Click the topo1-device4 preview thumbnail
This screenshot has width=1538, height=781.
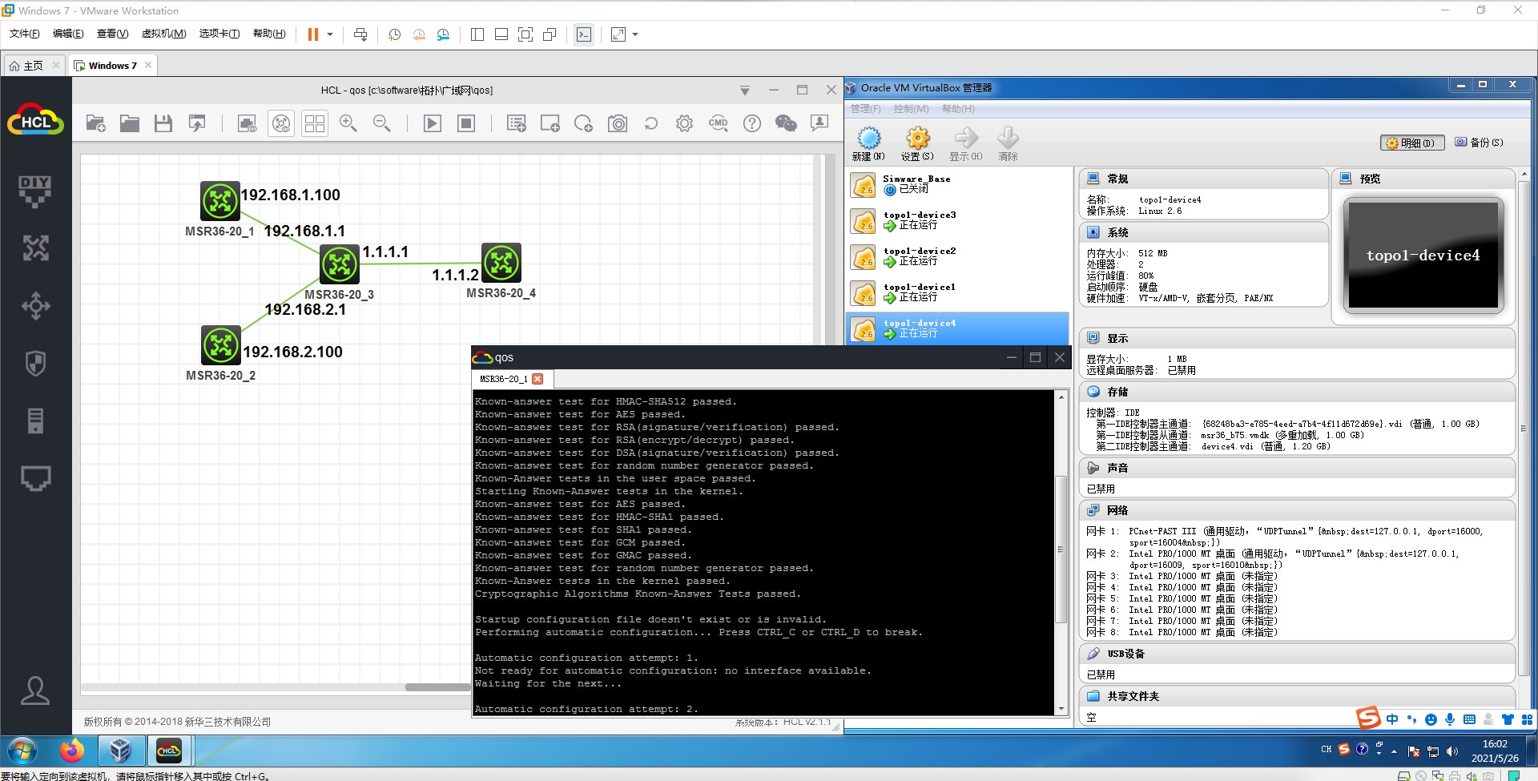[x=1423, y=256]
